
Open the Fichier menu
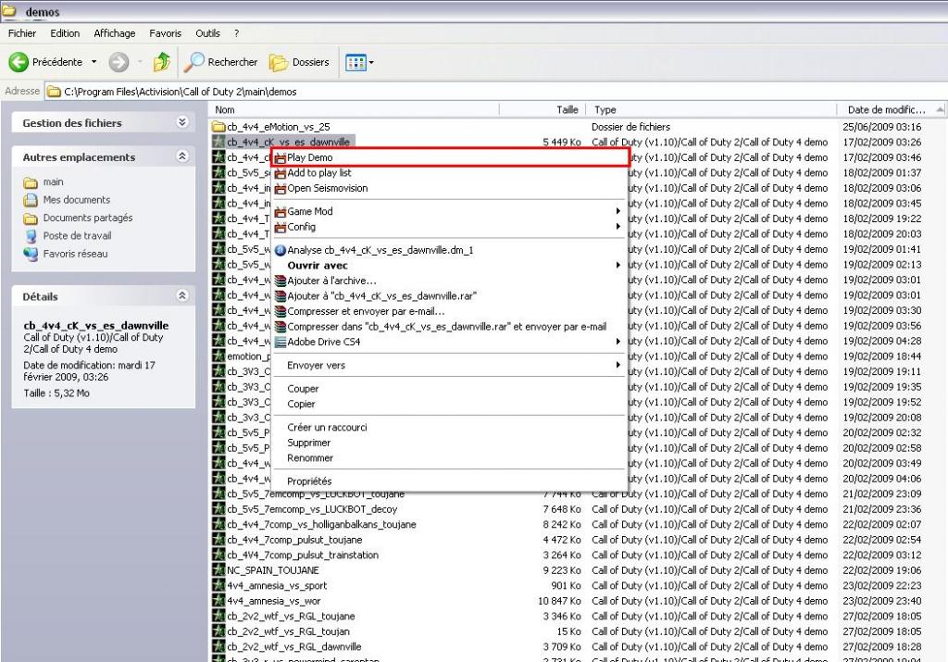click(x=22, y=34)
